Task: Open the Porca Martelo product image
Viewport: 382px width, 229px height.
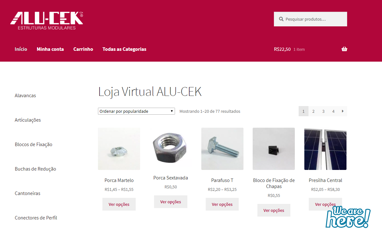Action: (119, 149)
